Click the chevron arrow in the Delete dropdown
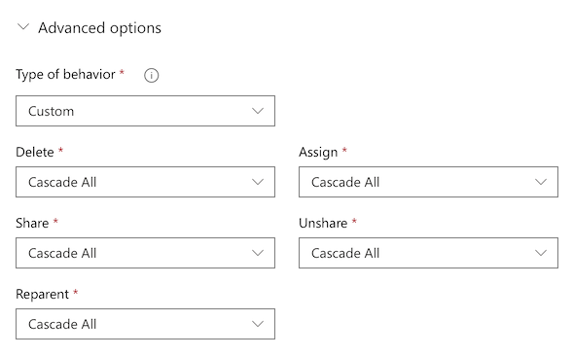The height and width of the screenshot is (357, 573). (258, 182)
